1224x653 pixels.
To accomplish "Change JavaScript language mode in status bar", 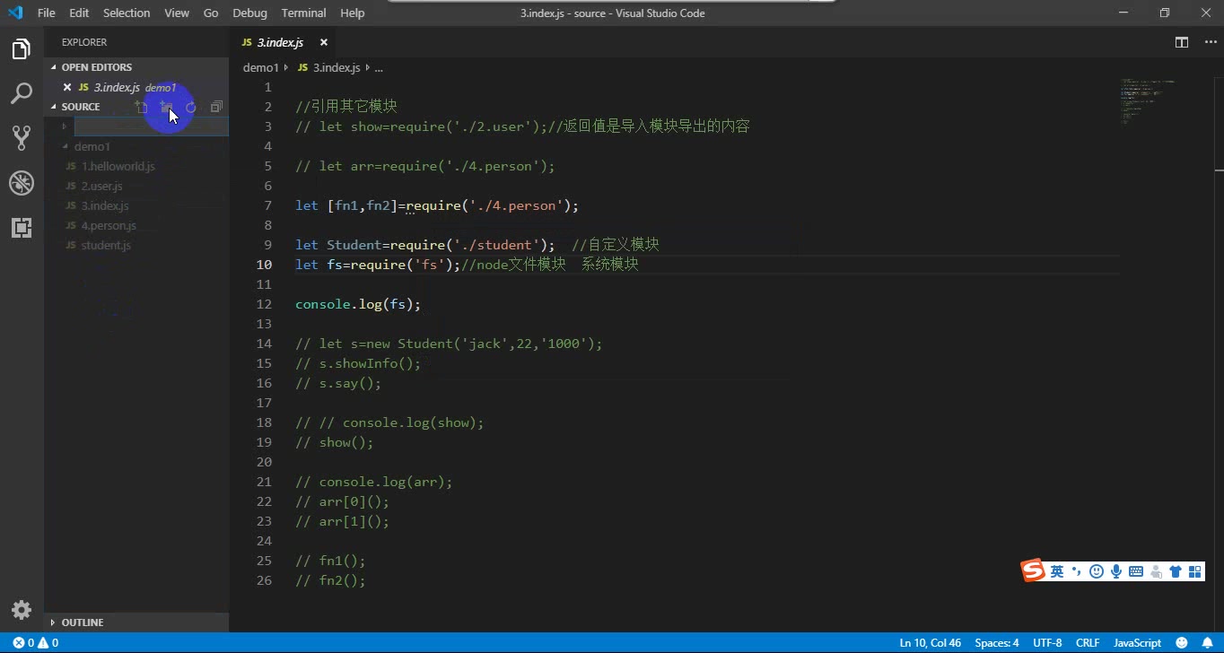I will pyautogui.click(x=1136, y=642).
